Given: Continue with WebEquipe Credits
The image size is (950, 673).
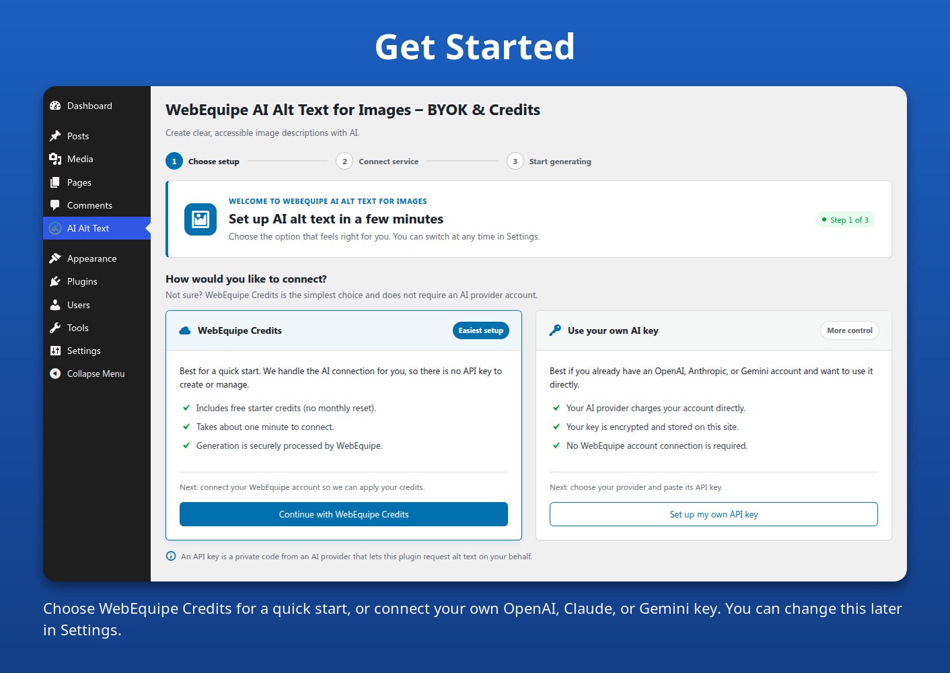Looking at the screenshot, I should point(344,514).
